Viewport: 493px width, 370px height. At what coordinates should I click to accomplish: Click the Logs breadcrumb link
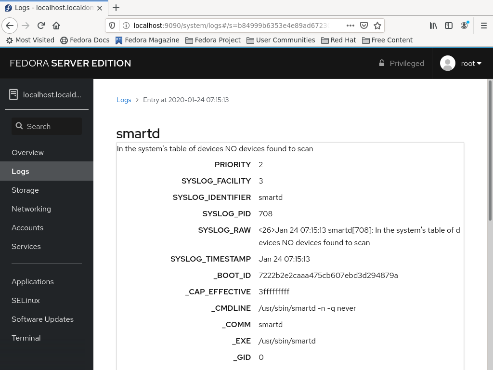click(124, 100)
